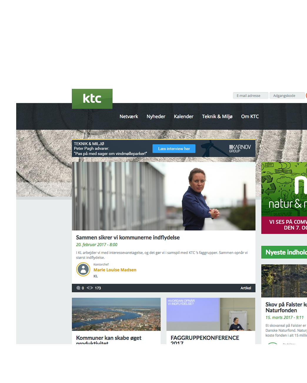Select Teknik & Miljø in navigation
Screen dimensions: 307x383
pyautogui.click(x=217, y=116)
